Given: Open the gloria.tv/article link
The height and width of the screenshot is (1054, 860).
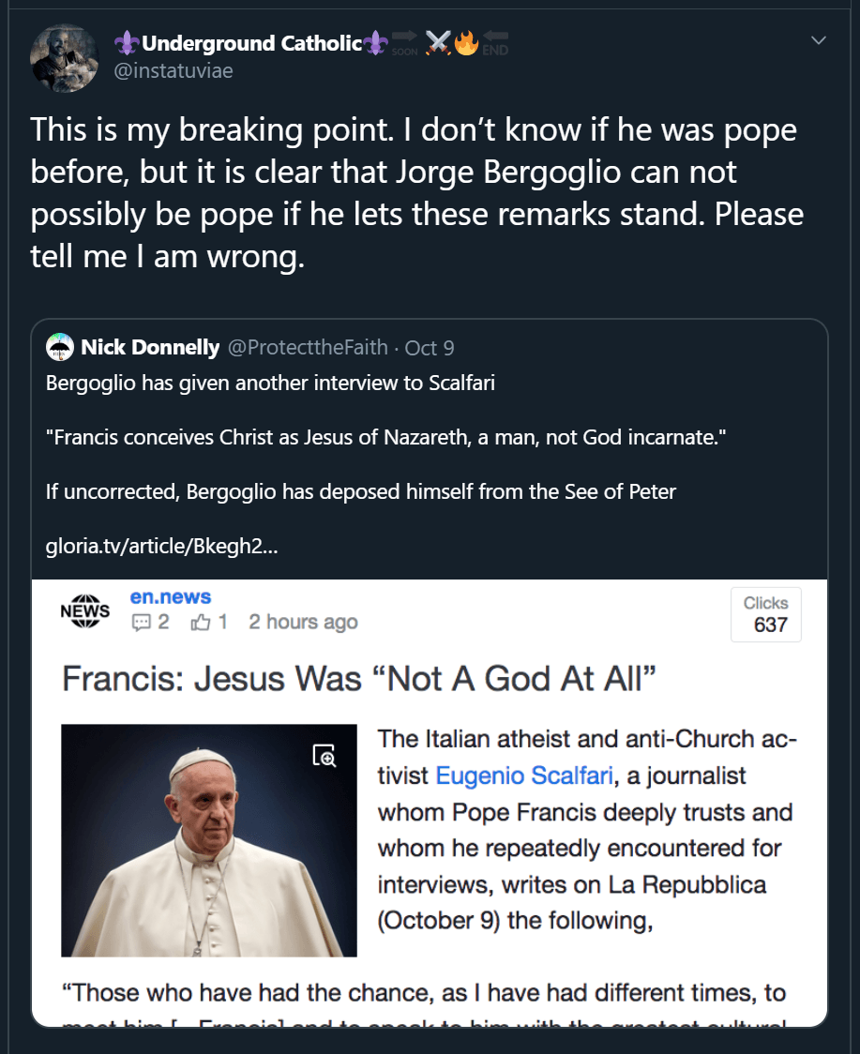Looking at the screenshot, I should 161,546.
